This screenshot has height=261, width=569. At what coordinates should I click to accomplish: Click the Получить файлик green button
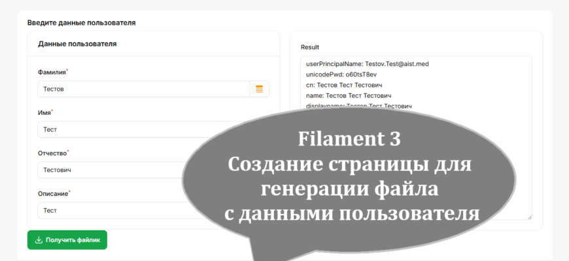coord(67,240)
